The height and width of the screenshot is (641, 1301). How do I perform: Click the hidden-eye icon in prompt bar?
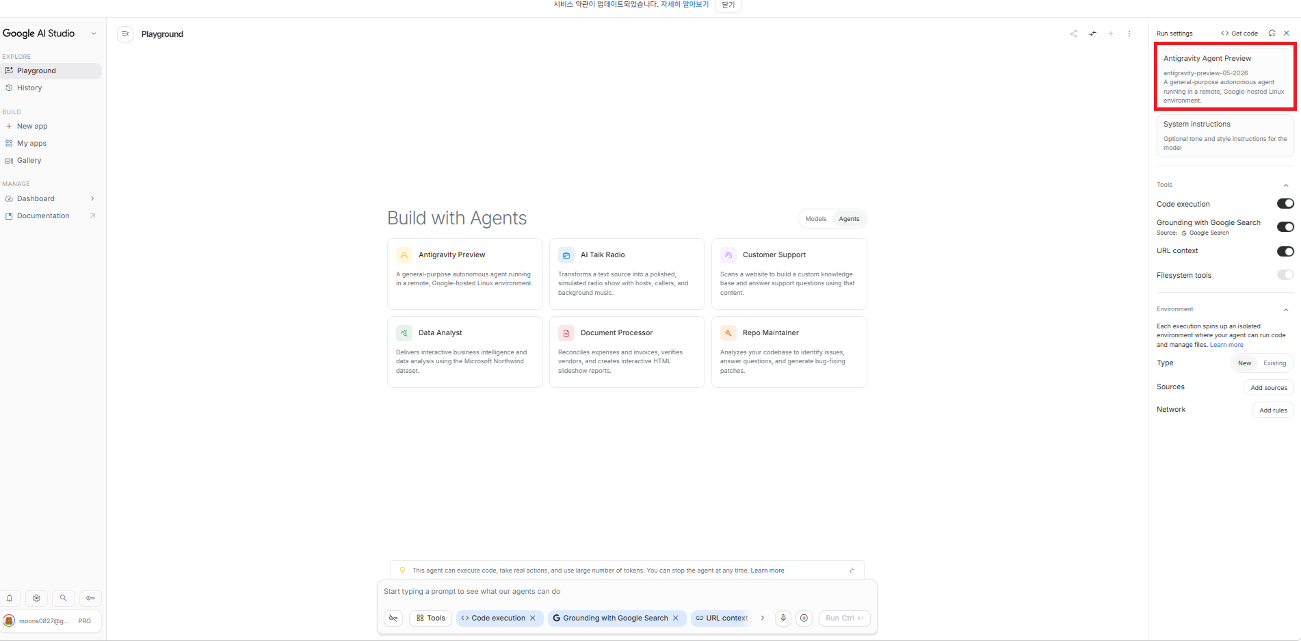tap(393, 618)
